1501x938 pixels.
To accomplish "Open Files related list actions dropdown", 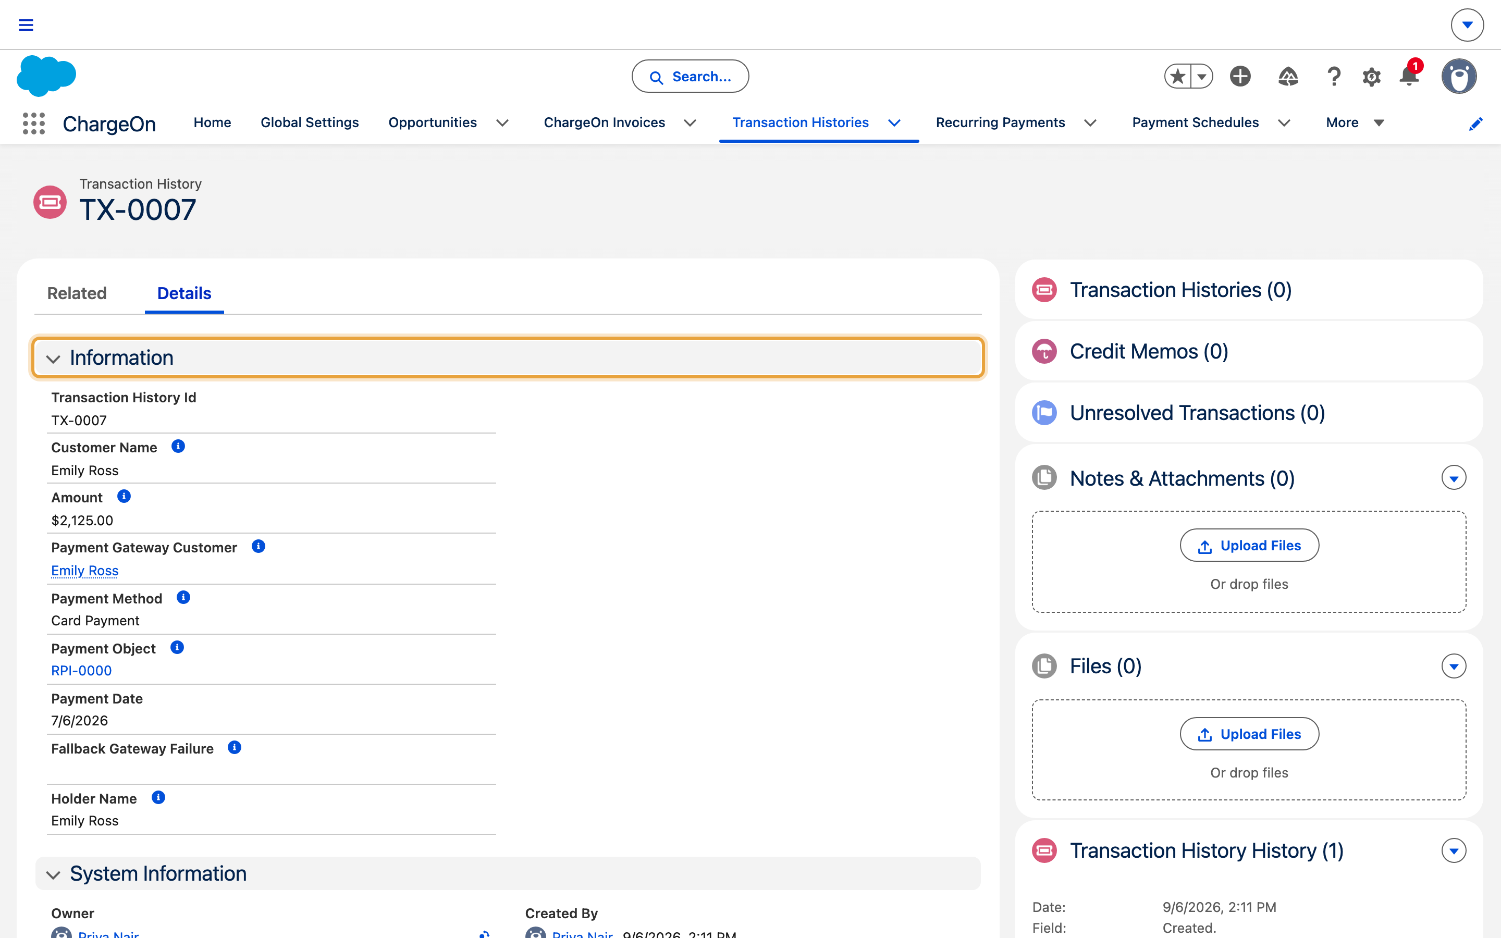I will 1454,667.
